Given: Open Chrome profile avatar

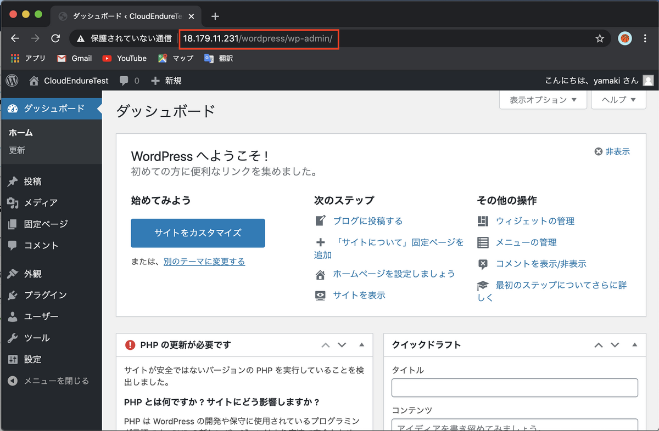Looking at the screenshot, I should [625, 38].
